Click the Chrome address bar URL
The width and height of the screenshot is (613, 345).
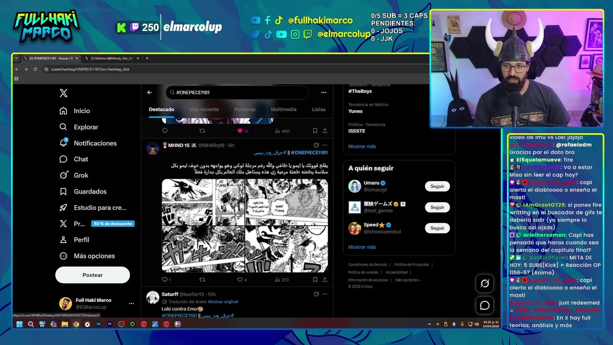[90, 69]
